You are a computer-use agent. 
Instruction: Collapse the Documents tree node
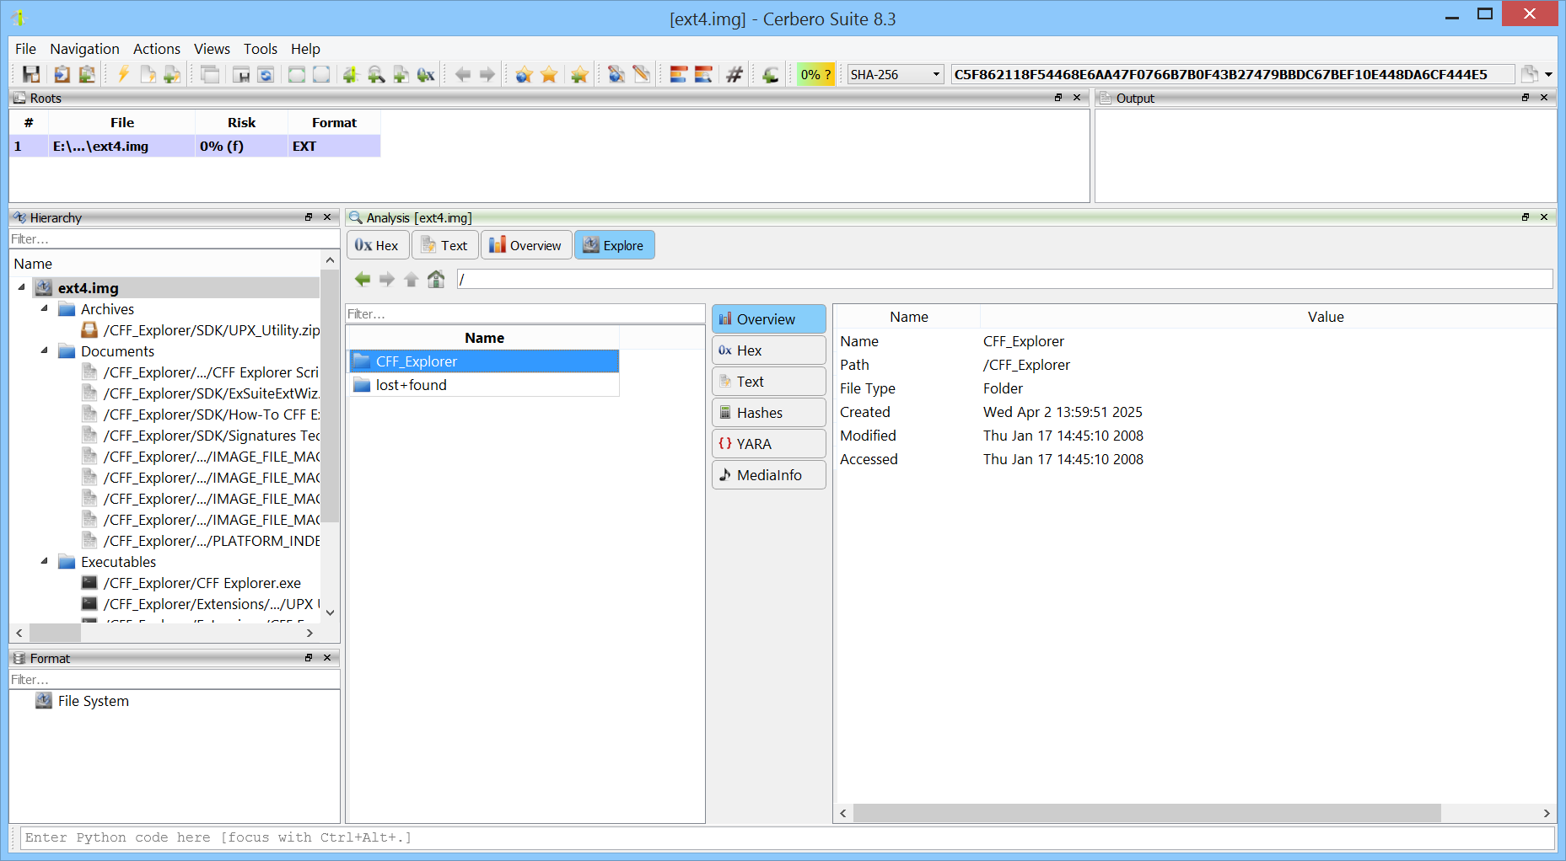coord(45,350)
